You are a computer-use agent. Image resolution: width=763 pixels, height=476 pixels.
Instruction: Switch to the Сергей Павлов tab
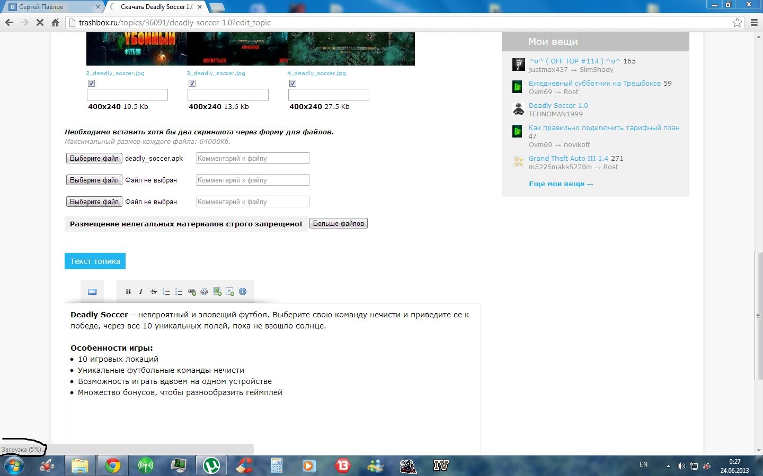tap(53, 7)
